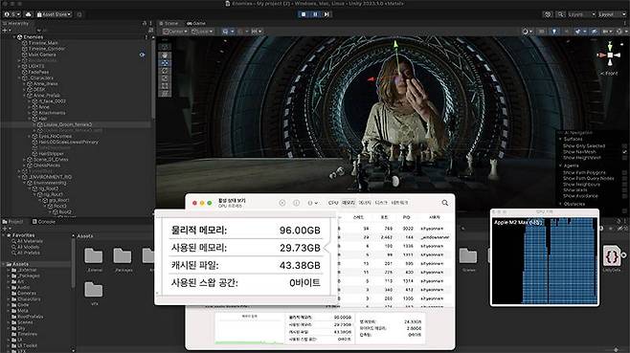The image size is (630, 353).
Task: Open the Unity cloud services icon
Action: click(x=28, y=14)
